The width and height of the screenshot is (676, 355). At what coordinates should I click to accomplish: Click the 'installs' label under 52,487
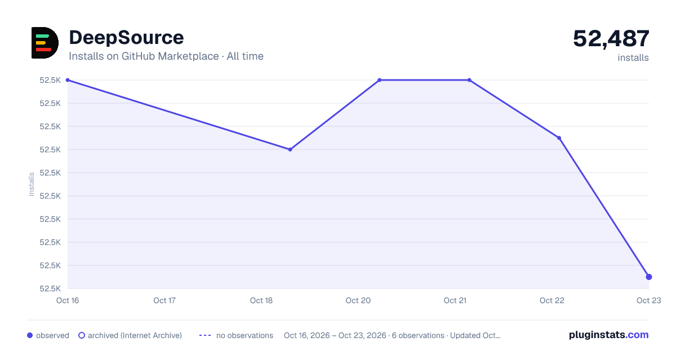(633, 57)
